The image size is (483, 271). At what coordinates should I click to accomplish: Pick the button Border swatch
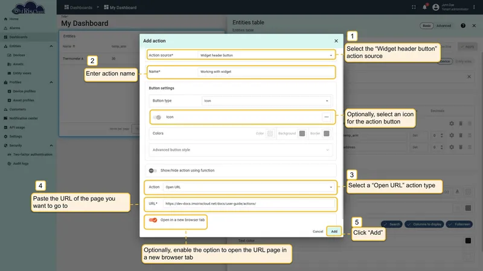(x=326, y=133)
